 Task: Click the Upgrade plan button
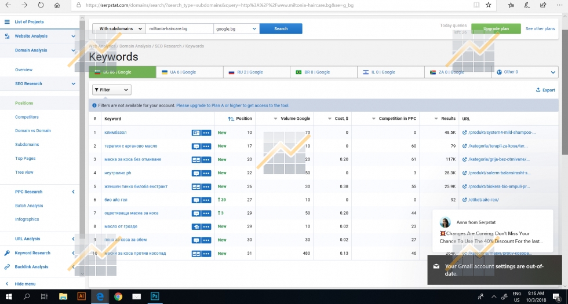pyautogui.click(x=496, y=28)
